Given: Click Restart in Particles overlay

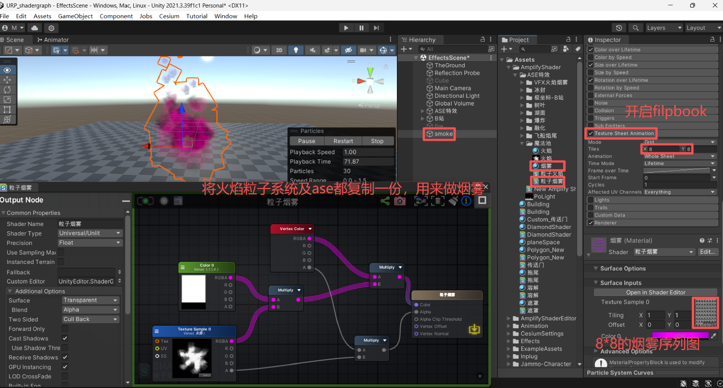Looking at the screenshot, I should pos(343,141).
